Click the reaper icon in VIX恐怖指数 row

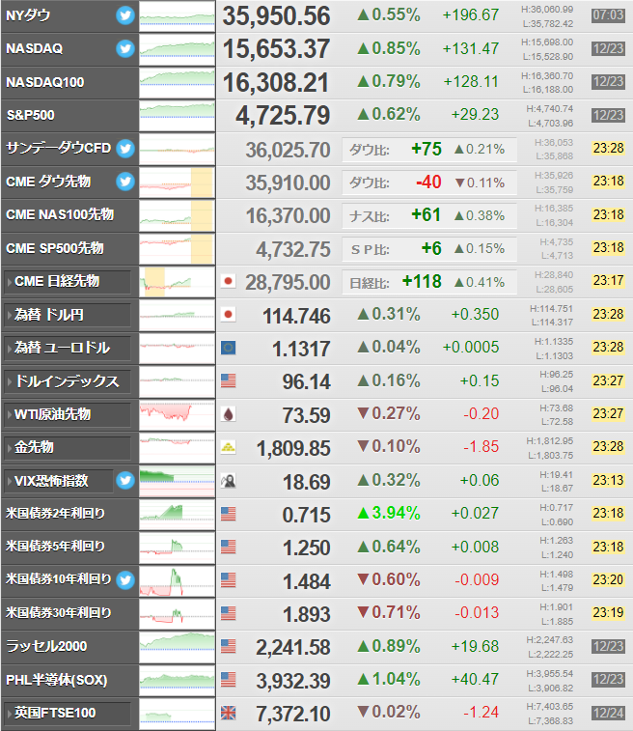pyautogui.click(x=229, y=481)
